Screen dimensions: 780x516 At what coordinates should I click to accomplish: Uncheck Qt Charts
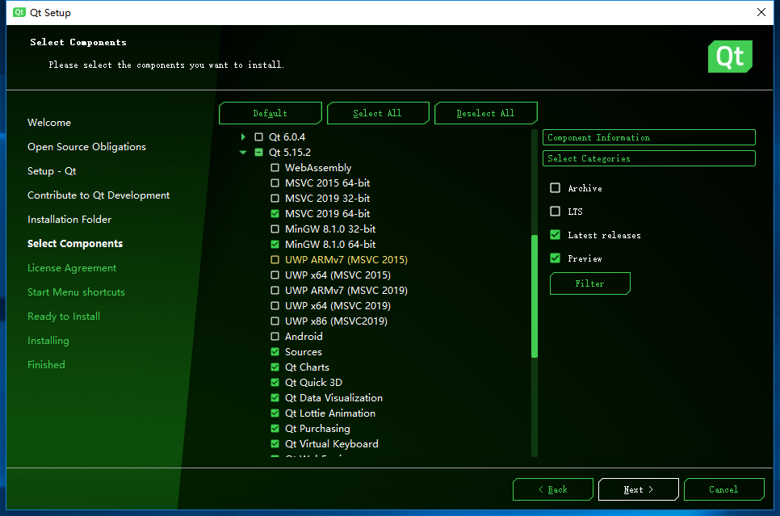tap(275, 367)
